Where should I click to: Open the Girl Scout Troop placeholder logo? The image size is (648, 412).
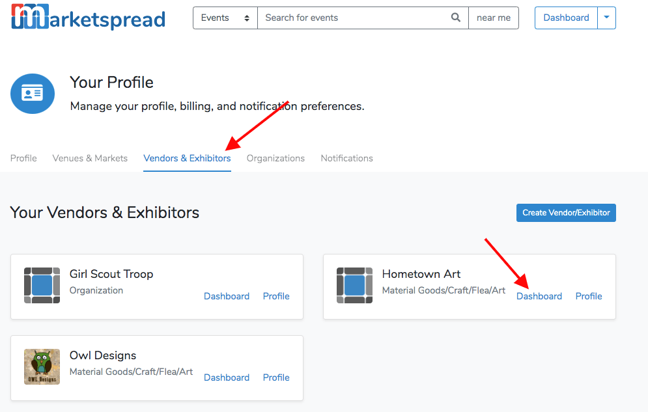42,285
